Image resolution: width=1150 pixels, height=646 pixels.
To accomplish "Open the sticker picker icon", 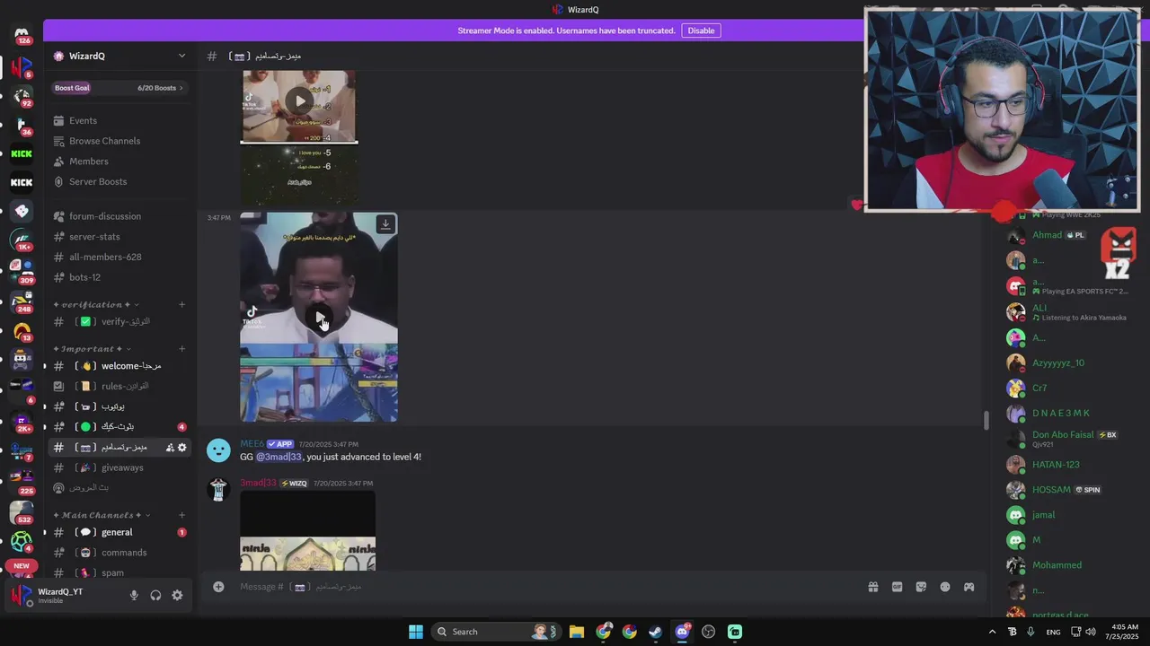I will click(x=921, y=587).
